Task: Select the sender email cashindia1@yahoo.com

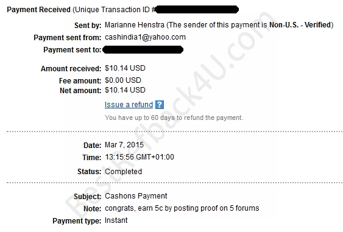Action: point(145,37)
